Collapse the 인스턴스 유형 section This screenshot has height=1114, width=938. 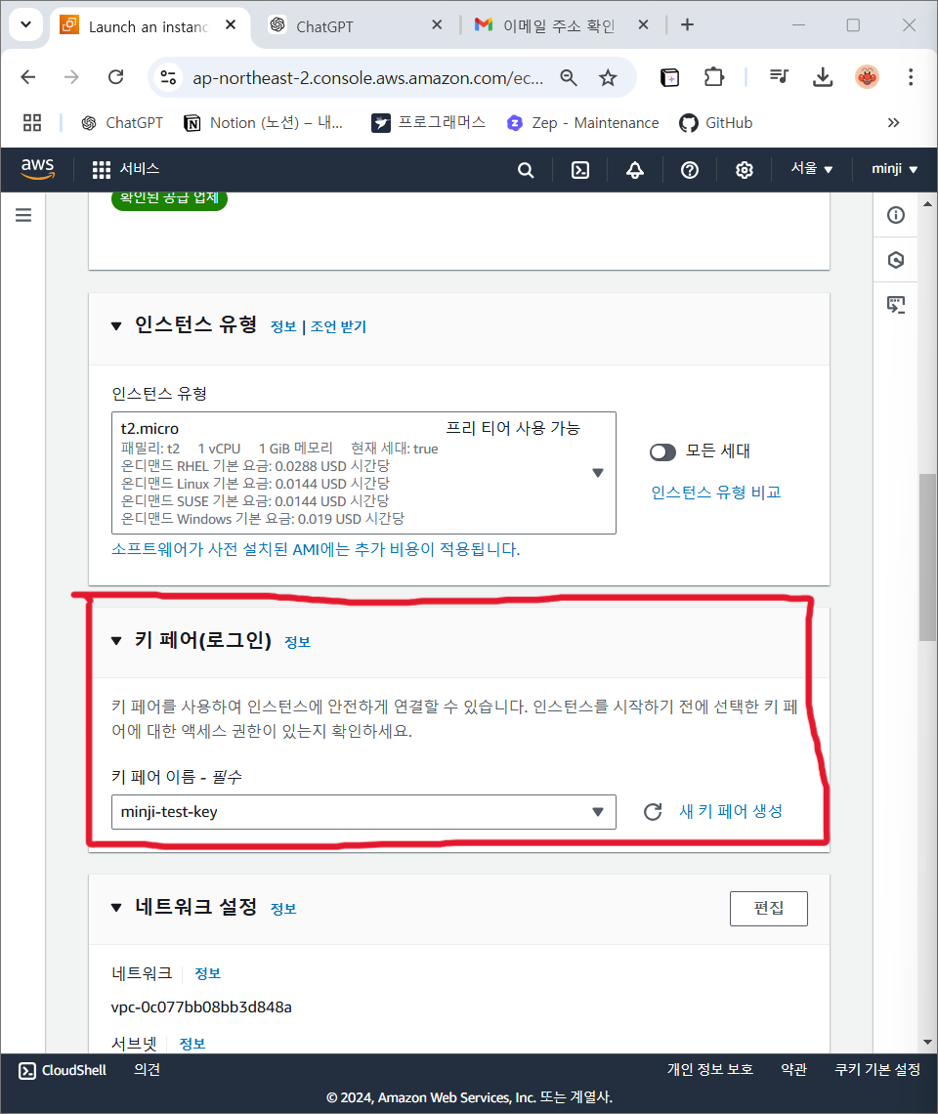[x=116, y=326]
